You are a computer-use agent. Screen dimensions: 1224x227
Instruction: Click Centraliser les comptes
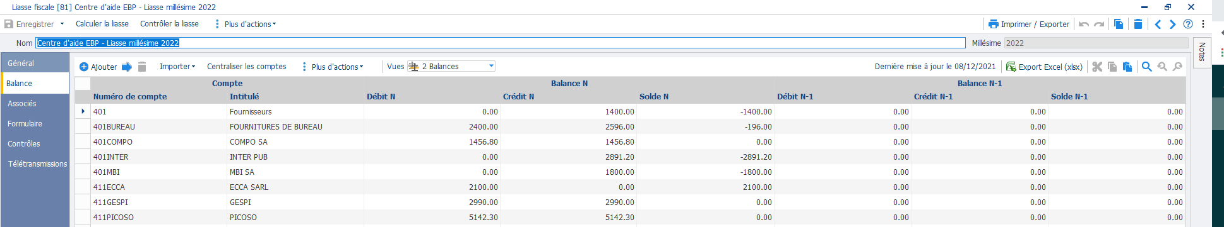point(247,66)
